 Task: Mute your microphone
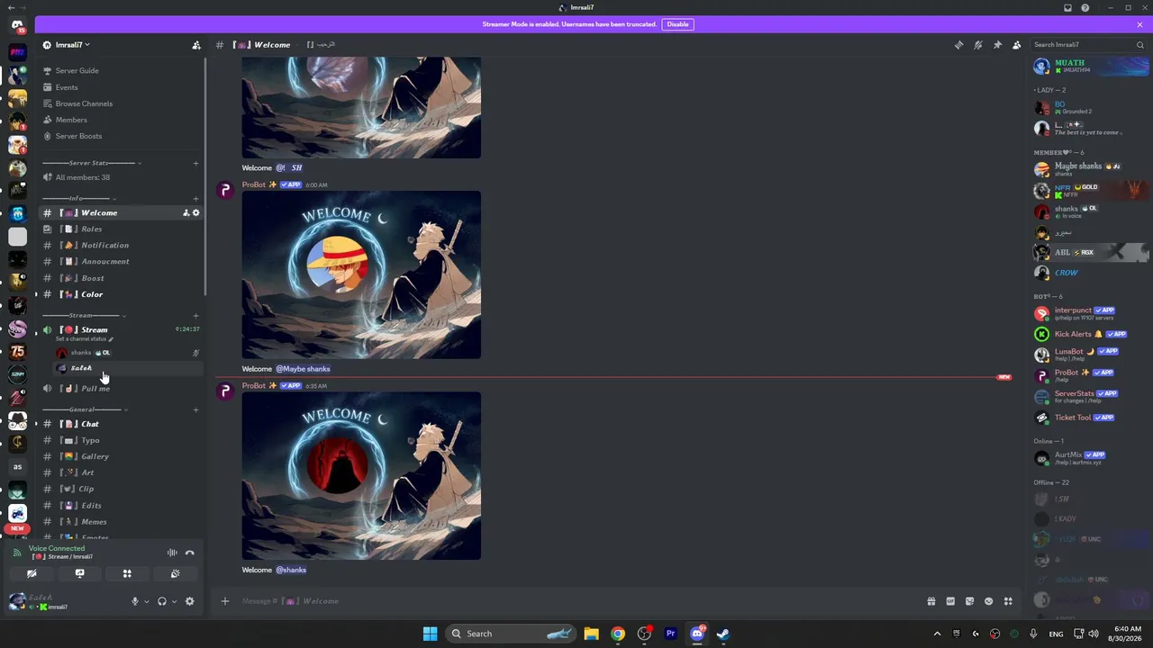pyautogui.click(x=135, y=601)
